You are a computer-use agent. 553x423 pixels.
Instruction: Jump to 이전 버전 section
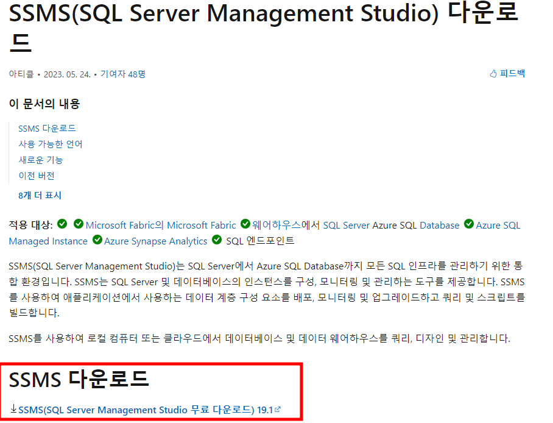pyautogui.click(x=37, y=176)
